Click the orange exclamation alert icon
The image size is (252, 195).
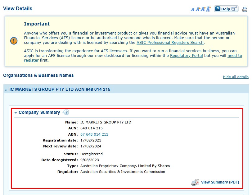[x=14, y=41]
